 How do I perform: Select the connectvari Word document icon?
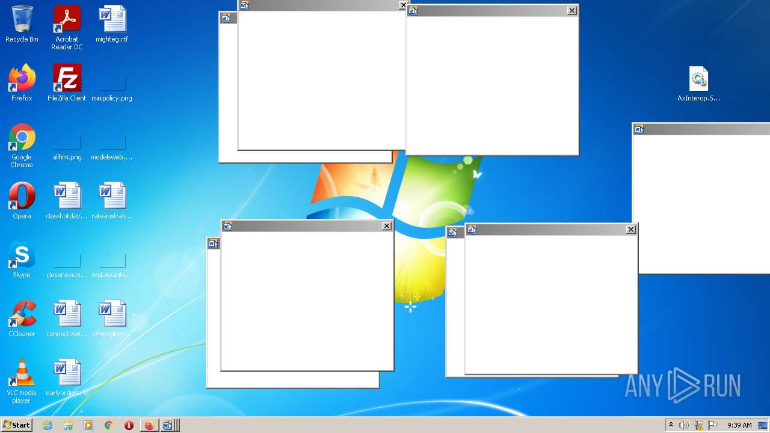[x=67, y=319]
